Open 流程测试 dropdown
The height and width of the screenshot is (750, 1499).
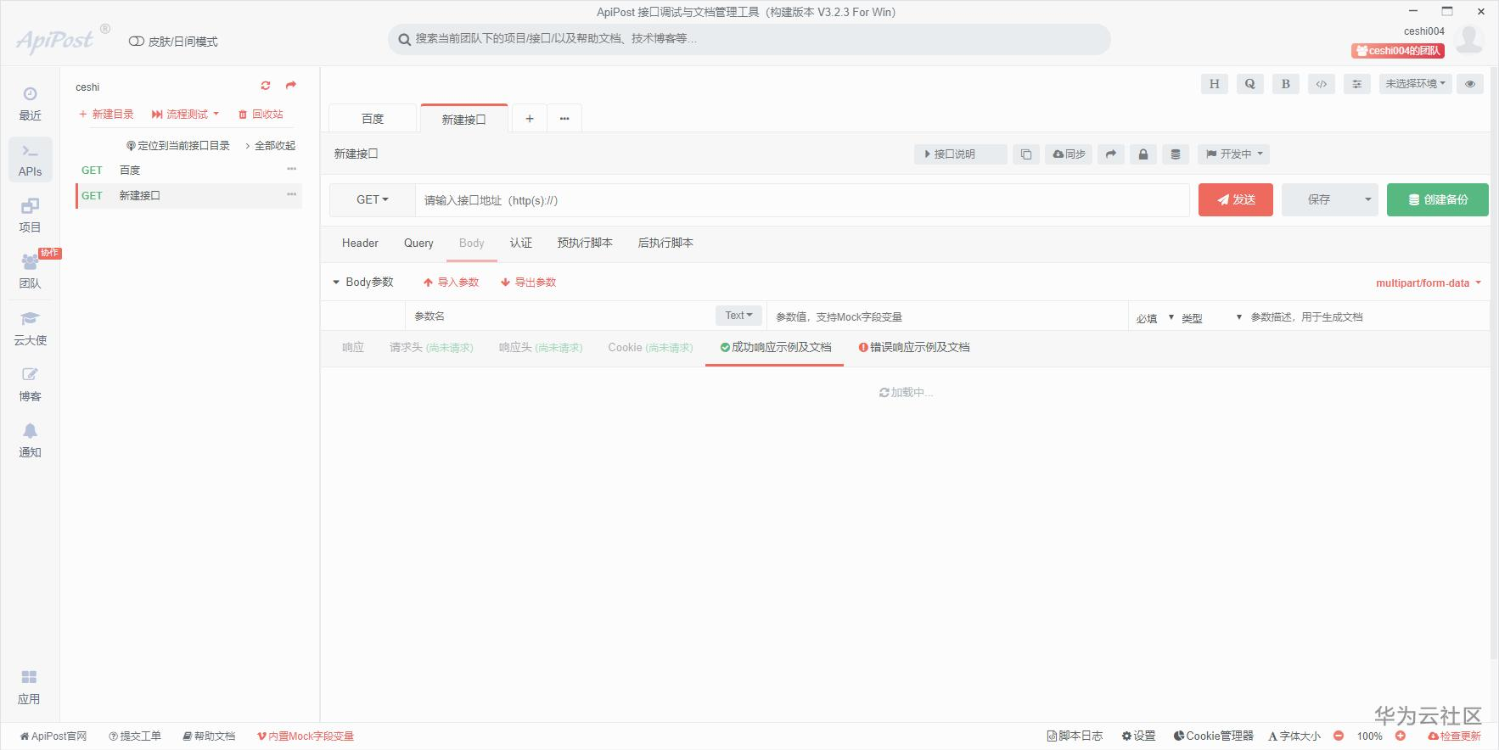[x=185, y=114]
